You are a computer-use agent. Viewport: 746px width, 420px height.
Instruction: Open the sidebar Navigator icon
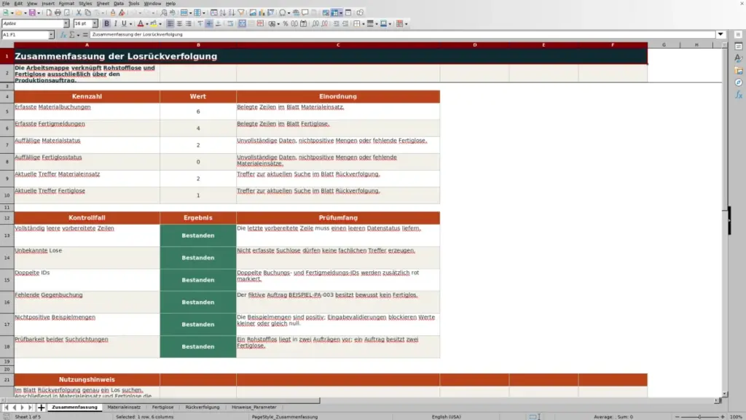[x=739, y=82]
